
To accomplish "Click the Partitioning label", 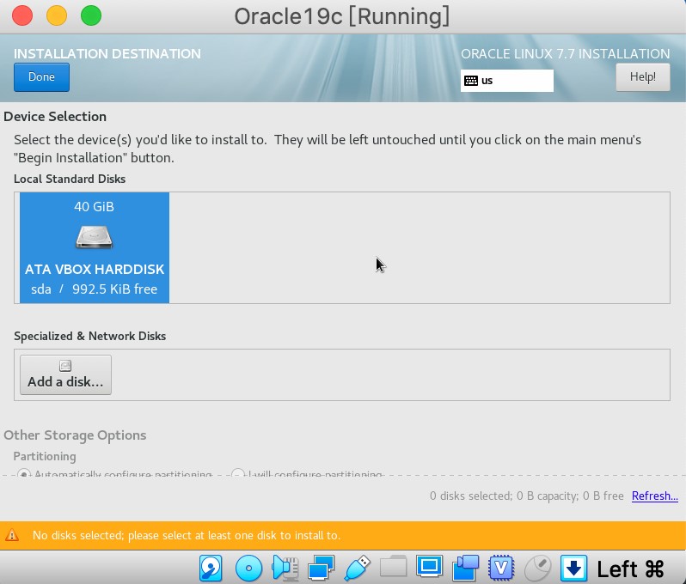I will [x=45, y=456].
